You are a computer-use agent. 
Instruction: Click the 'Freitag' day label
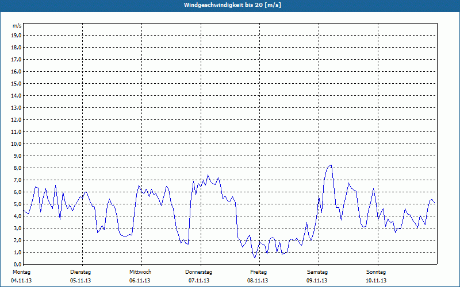tap(258, 272)
